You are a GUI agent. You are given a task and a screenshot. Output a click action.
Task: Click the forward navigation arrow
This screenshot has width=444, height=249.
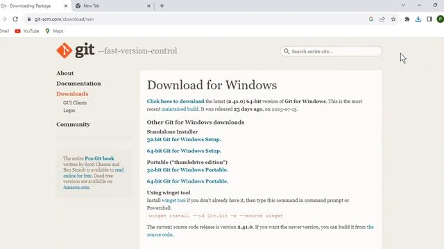point(4,19)
